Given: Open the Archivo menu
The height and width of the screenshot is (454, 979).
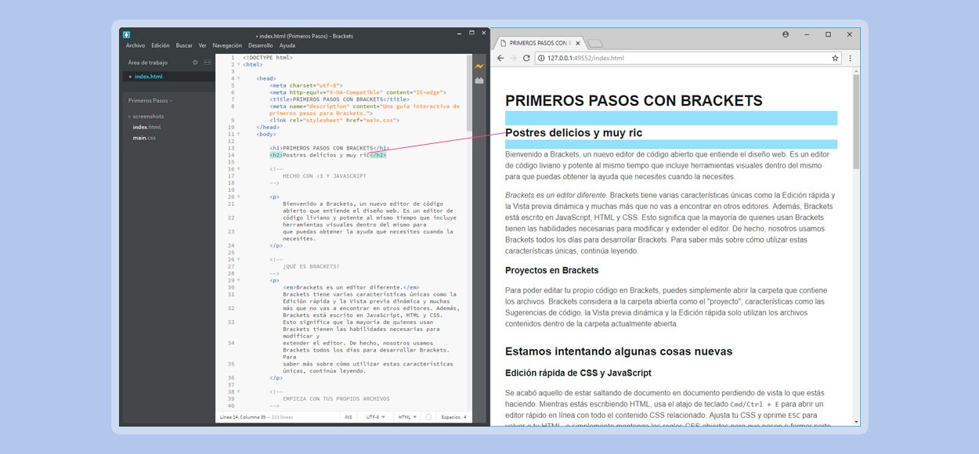Looking at the screenshot, I should tap(135, 45).
